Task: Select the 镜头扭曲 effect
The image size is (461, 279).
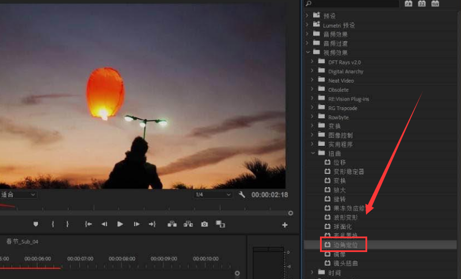Action: point(345,263)
